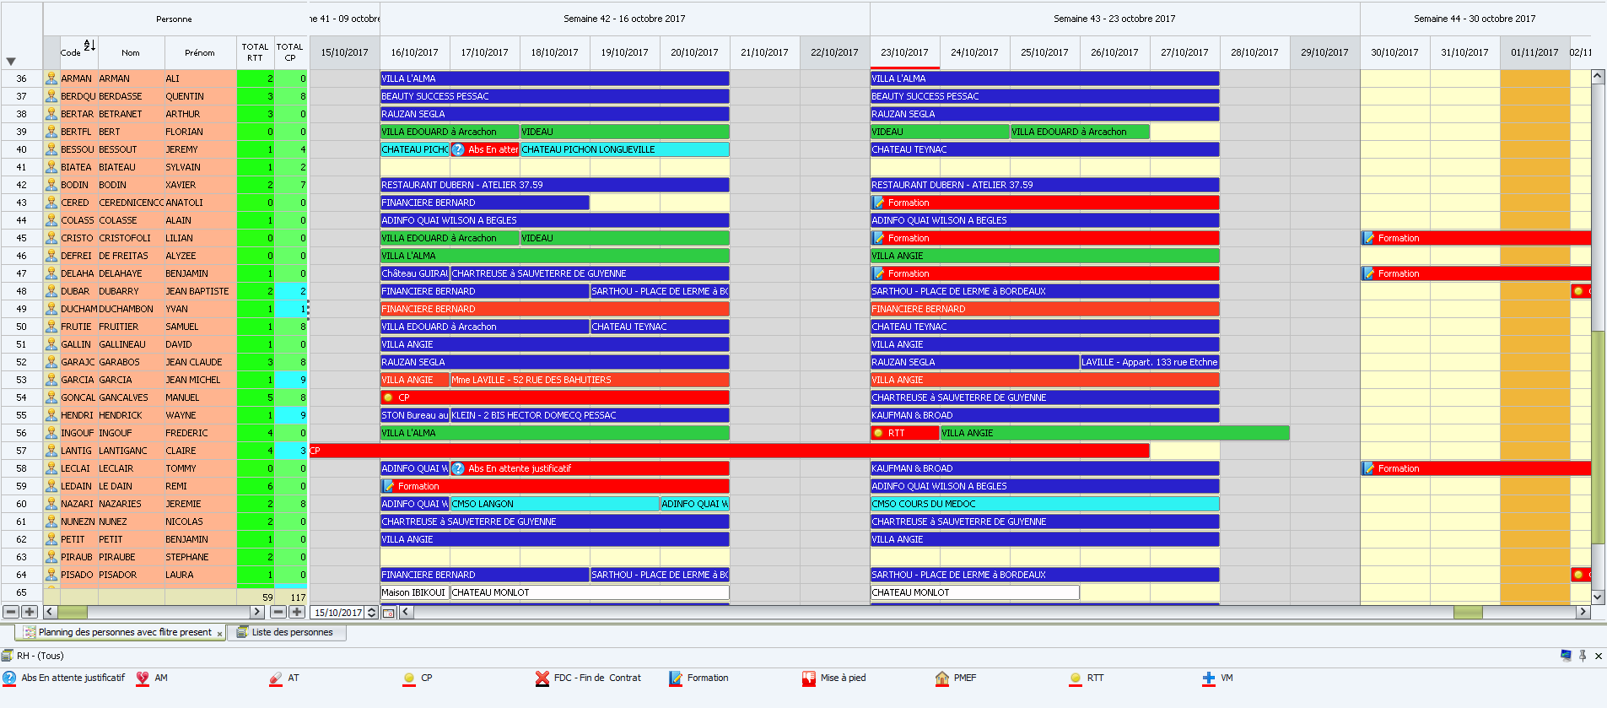Image resolution: width=1607 pixels, height=708 pixels.
Task: Click the vertical scrollbar up arrow
Action: click(x=1598, y=77)
